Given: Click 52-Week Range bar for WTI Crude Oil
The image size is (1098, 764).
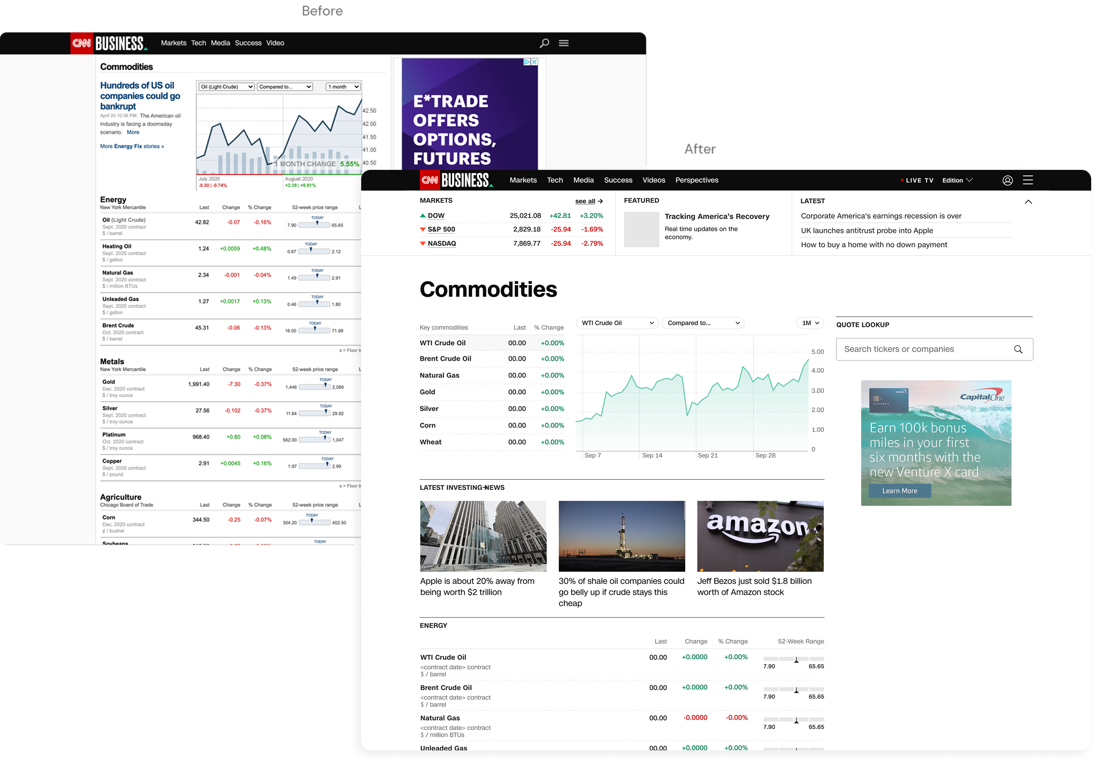Looking at the screenshot, I should pos(793,660).
